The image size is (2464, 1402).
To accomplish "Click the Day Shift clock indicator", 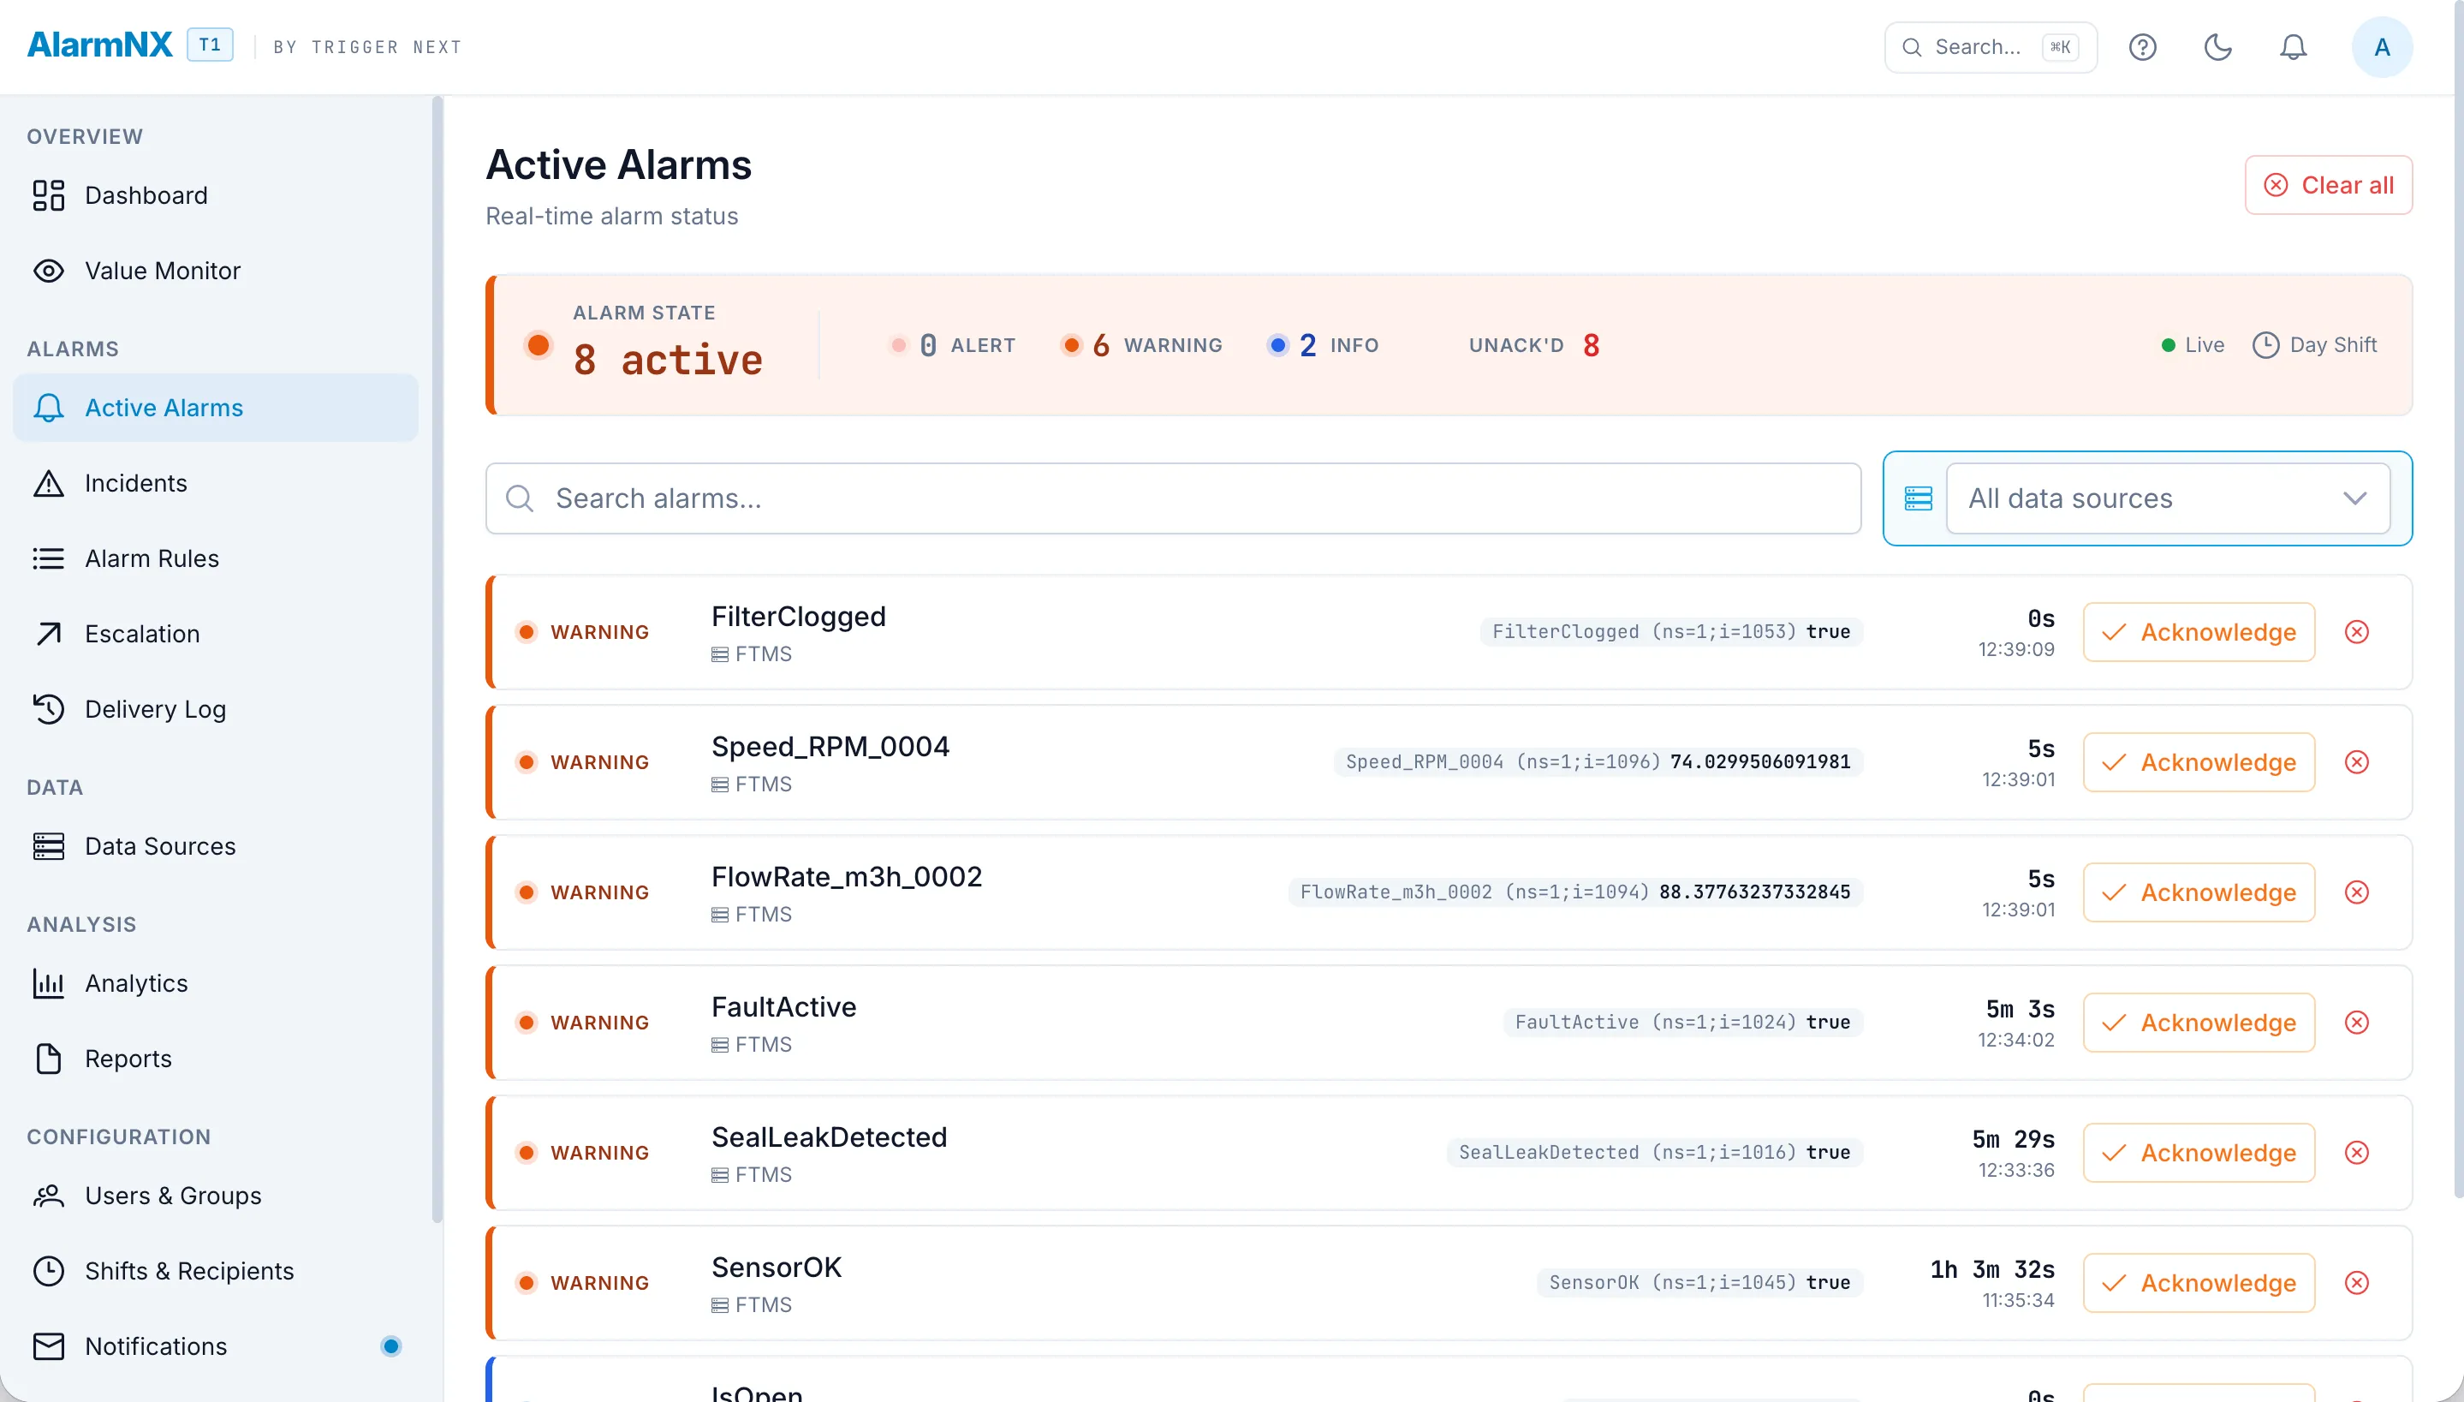I will click(x=2314, y=345).
